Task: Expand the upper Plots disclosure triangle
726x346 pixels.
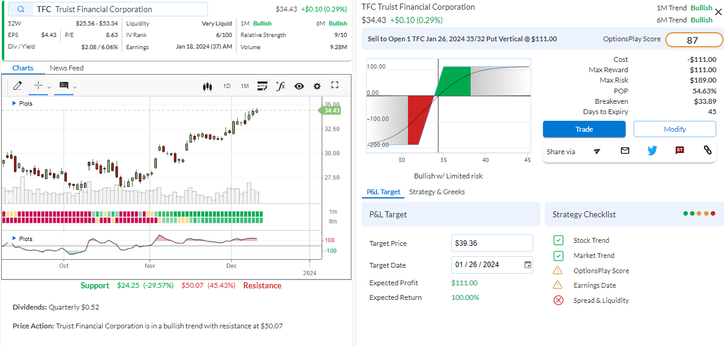Action: tap(14, 103)
